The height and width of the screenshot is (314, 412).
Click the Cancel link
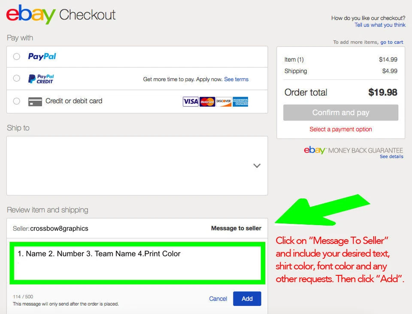(x=218, y=299)
